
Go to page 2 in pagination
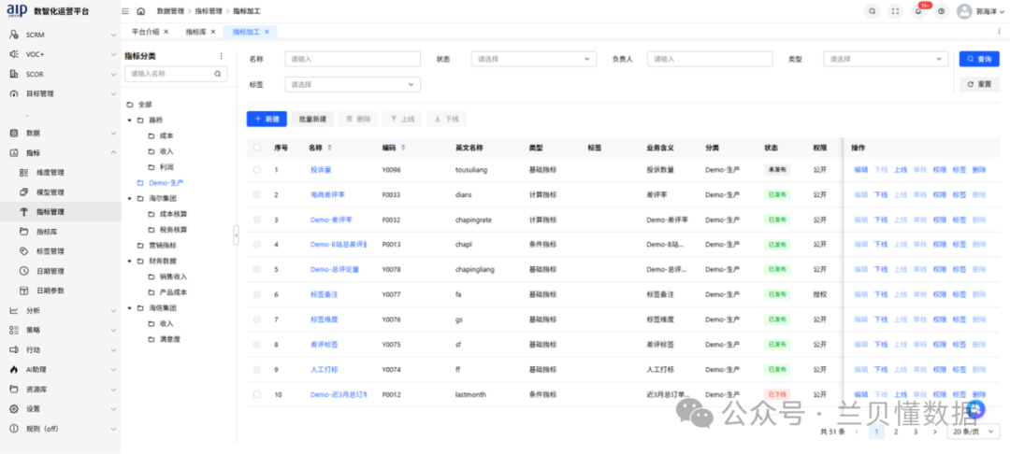click(895, 432)
